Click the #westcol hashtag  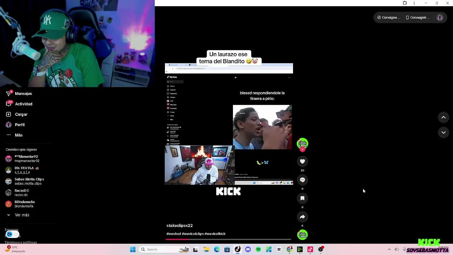coord(173,234)
